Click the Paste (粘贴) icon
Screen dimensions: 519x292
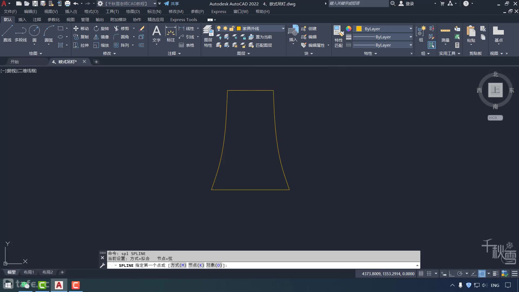(x=471, y=34)
